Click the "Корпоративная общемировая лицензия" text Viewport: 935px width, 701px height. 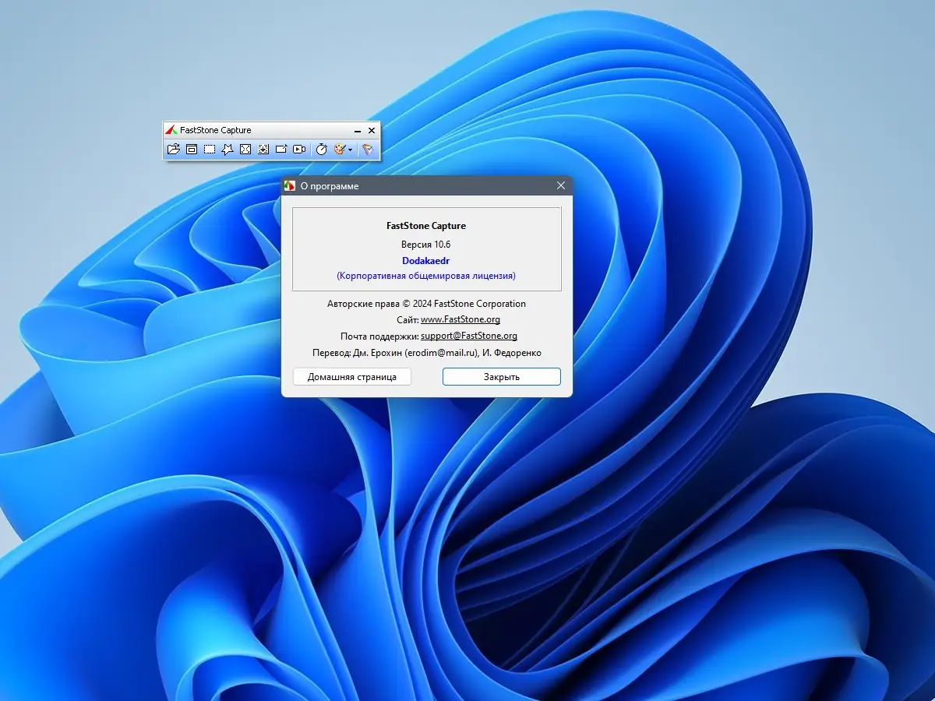(426, 276)
